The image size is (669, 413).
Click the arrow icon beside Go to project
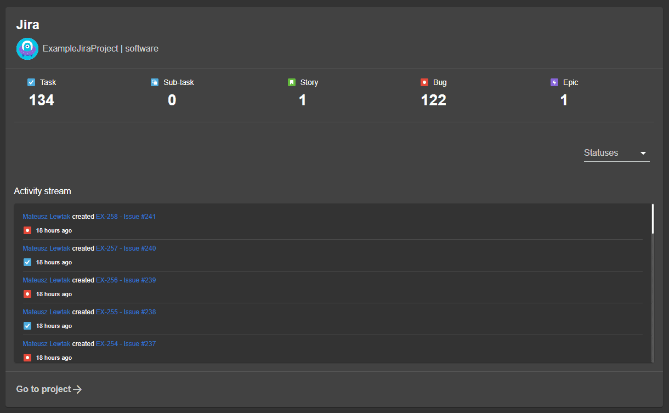78,389
